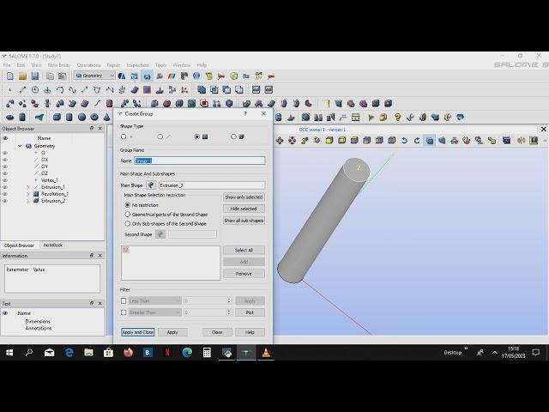Expand the Revolution_1 tree node
The height and width of the screenshot is (412, 549).
coord(27,194)
